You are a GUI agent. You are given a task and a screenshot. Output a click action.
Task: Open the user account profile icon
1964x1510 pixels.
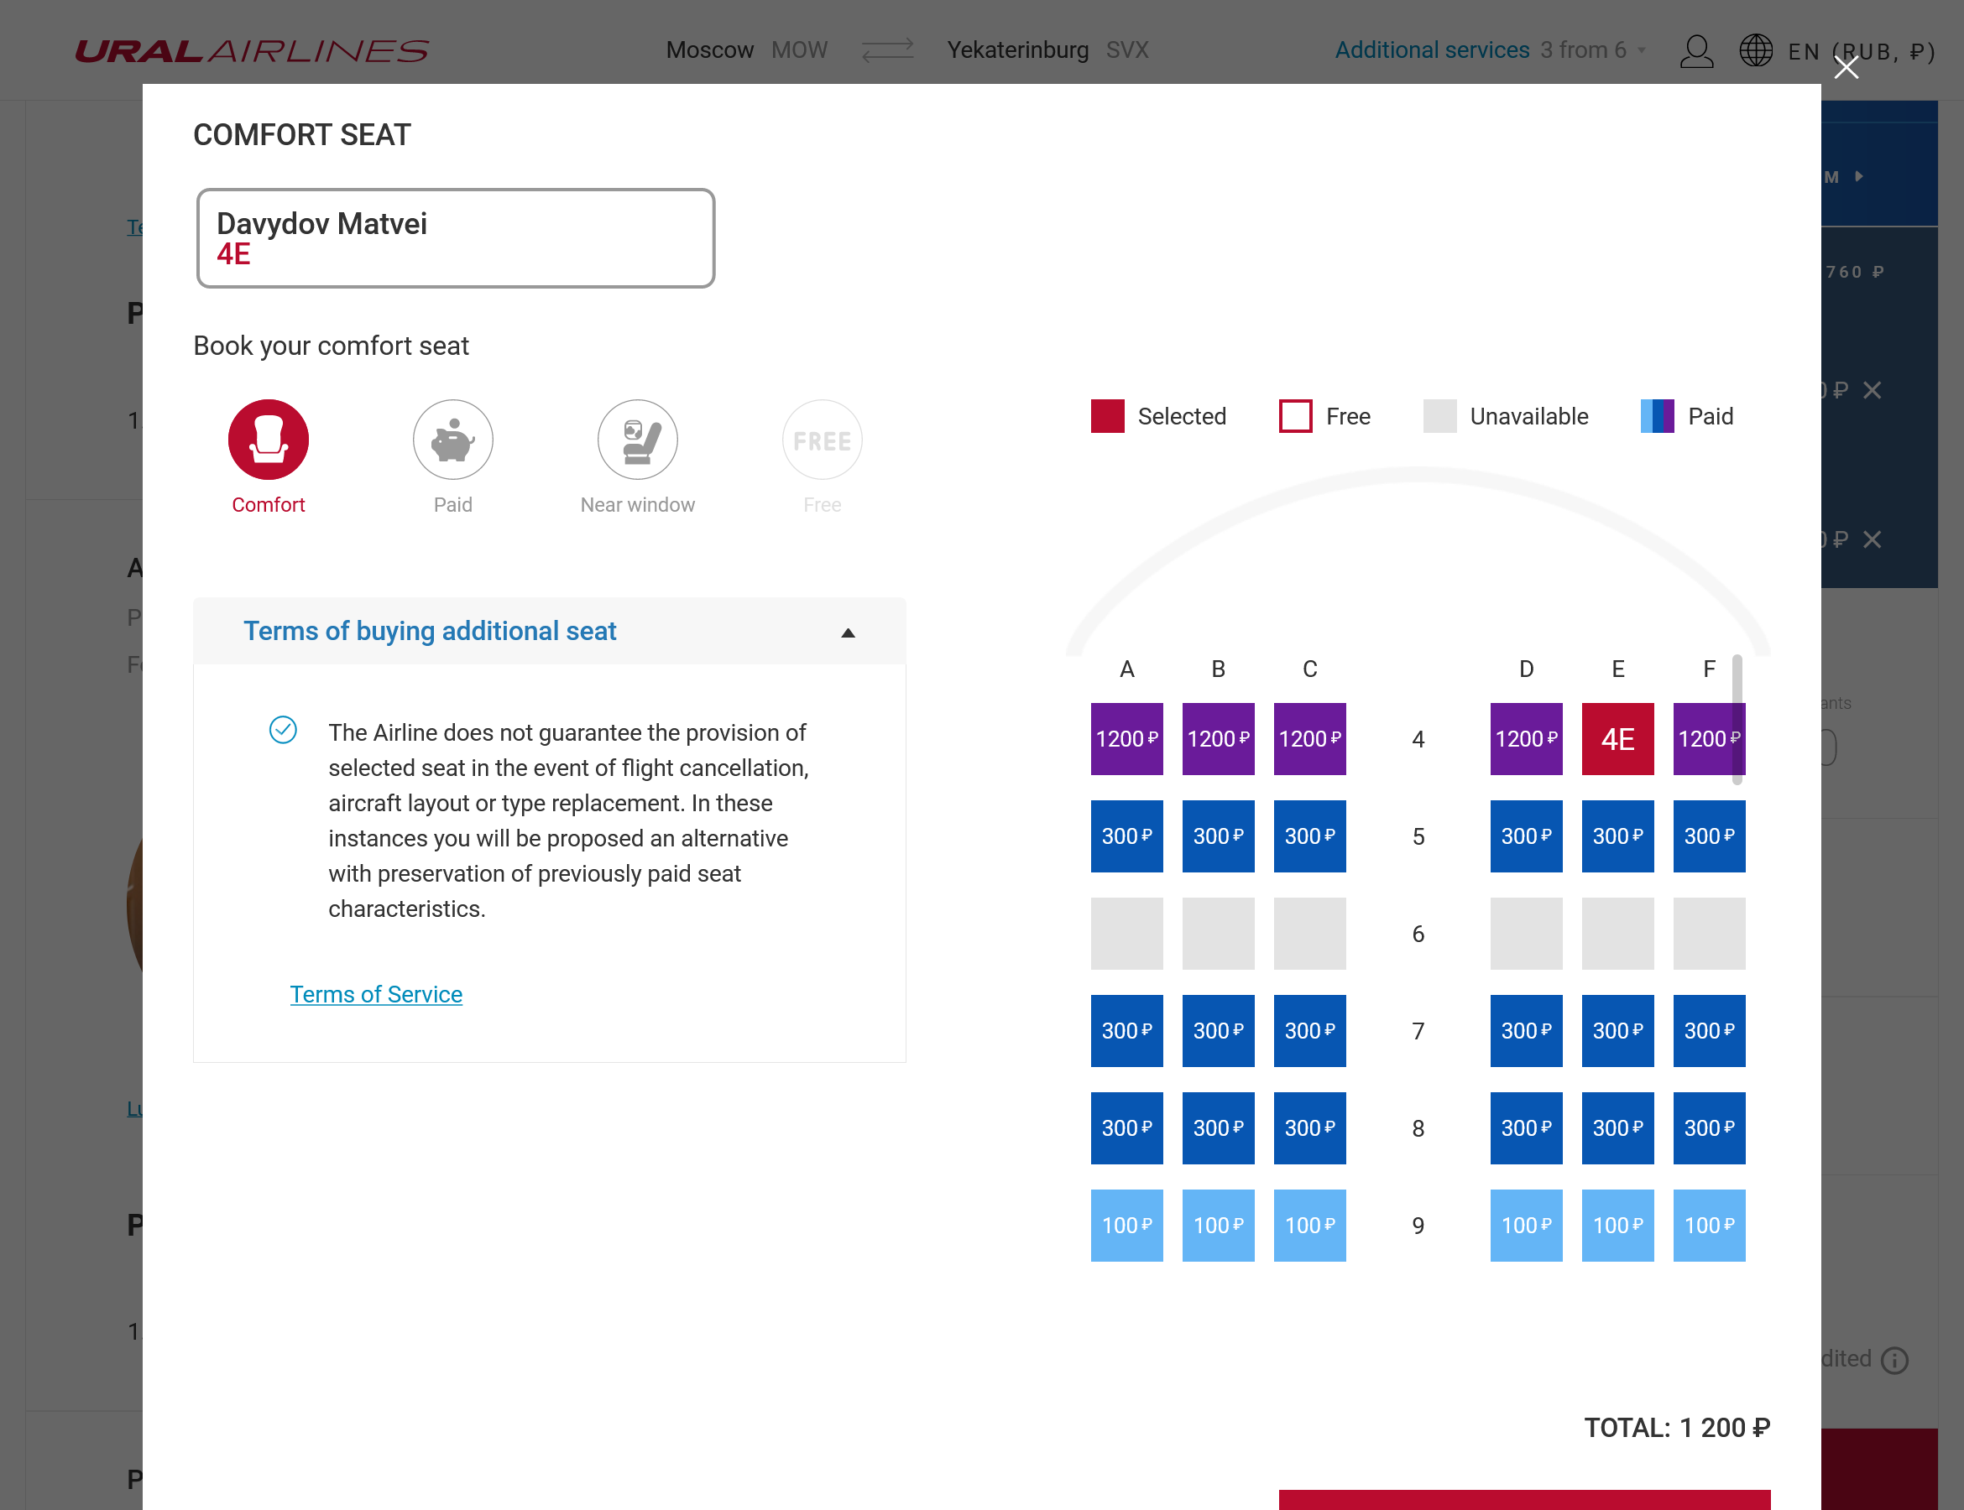click(1698, 51)
